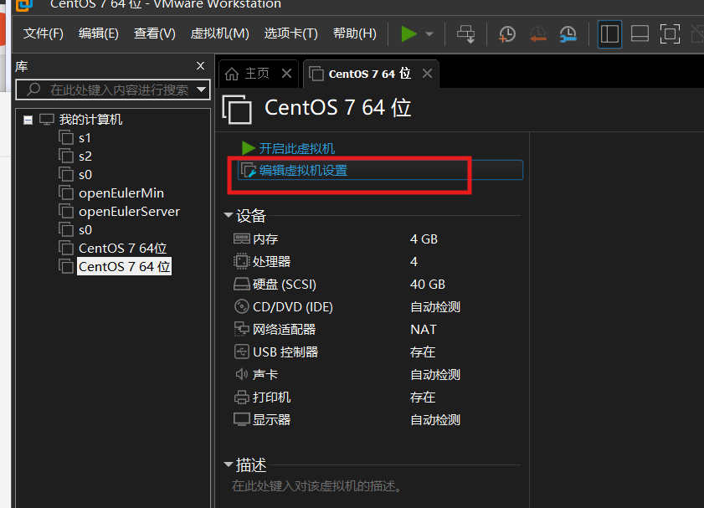Select the 我的计算机 tree item
704x508 pixels.
tap(90, 120)
